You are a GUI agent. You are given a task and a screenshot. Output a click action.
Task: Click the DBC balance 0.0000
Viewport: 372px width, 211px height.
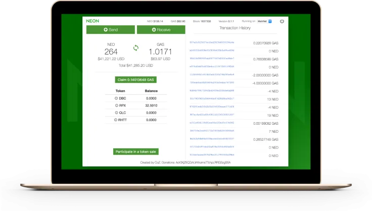tap(151, 98)
